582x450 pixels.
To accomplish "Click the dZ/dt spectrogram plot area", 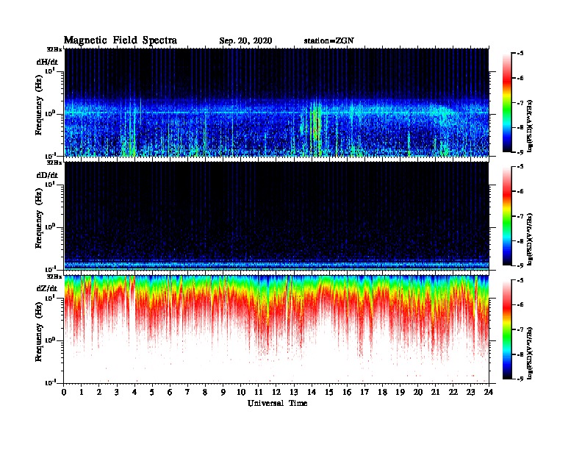I will click(276, 329).
